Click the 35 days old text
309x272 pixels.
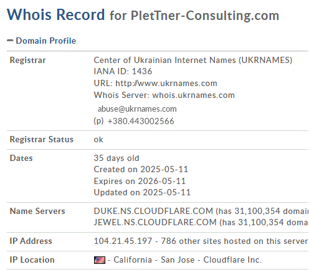coord(116,158)
